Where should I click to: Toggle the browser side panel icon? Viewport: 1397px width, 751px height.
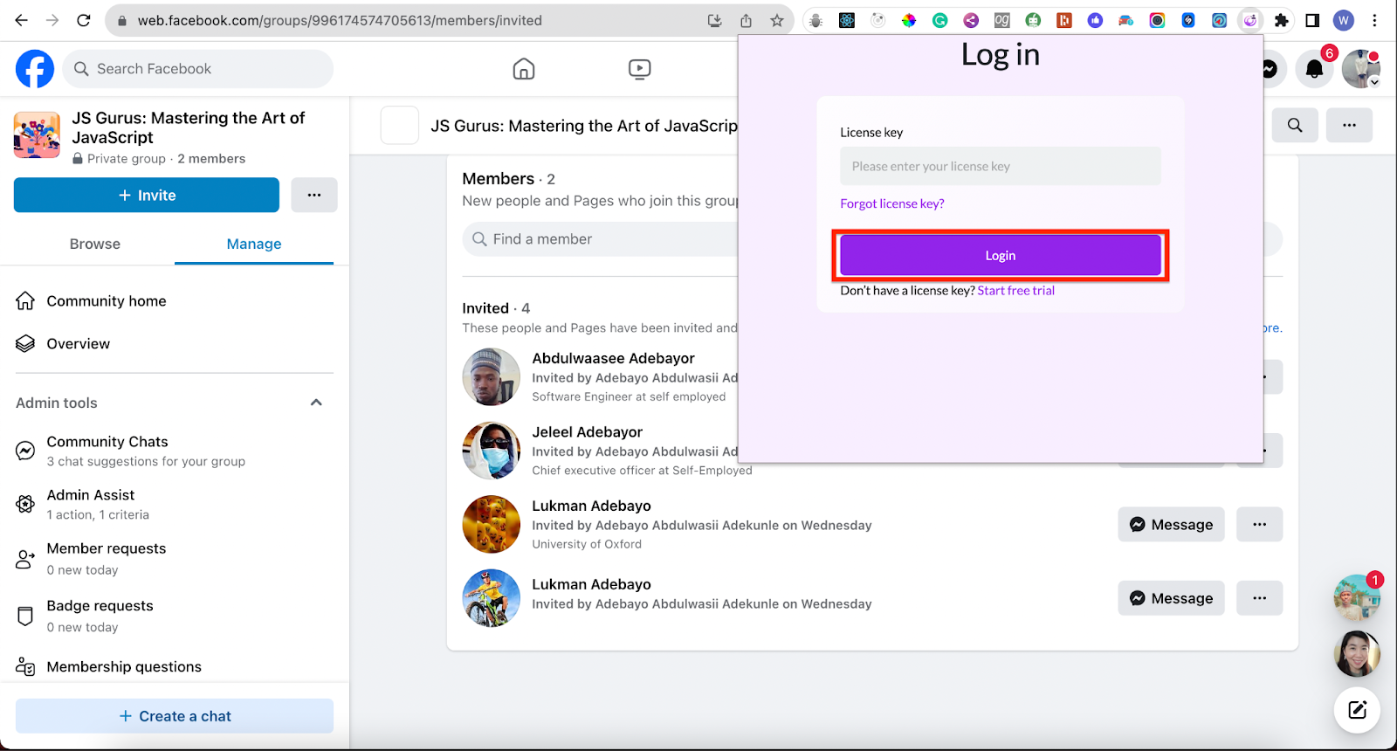pyautogui.click(x=1312, y=20)
